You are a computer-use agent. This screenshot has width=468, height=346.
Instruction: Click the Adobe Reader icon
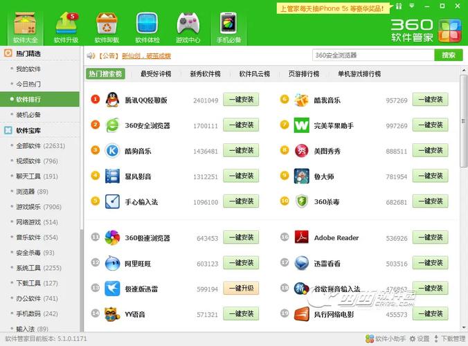(x=301, y=237)
